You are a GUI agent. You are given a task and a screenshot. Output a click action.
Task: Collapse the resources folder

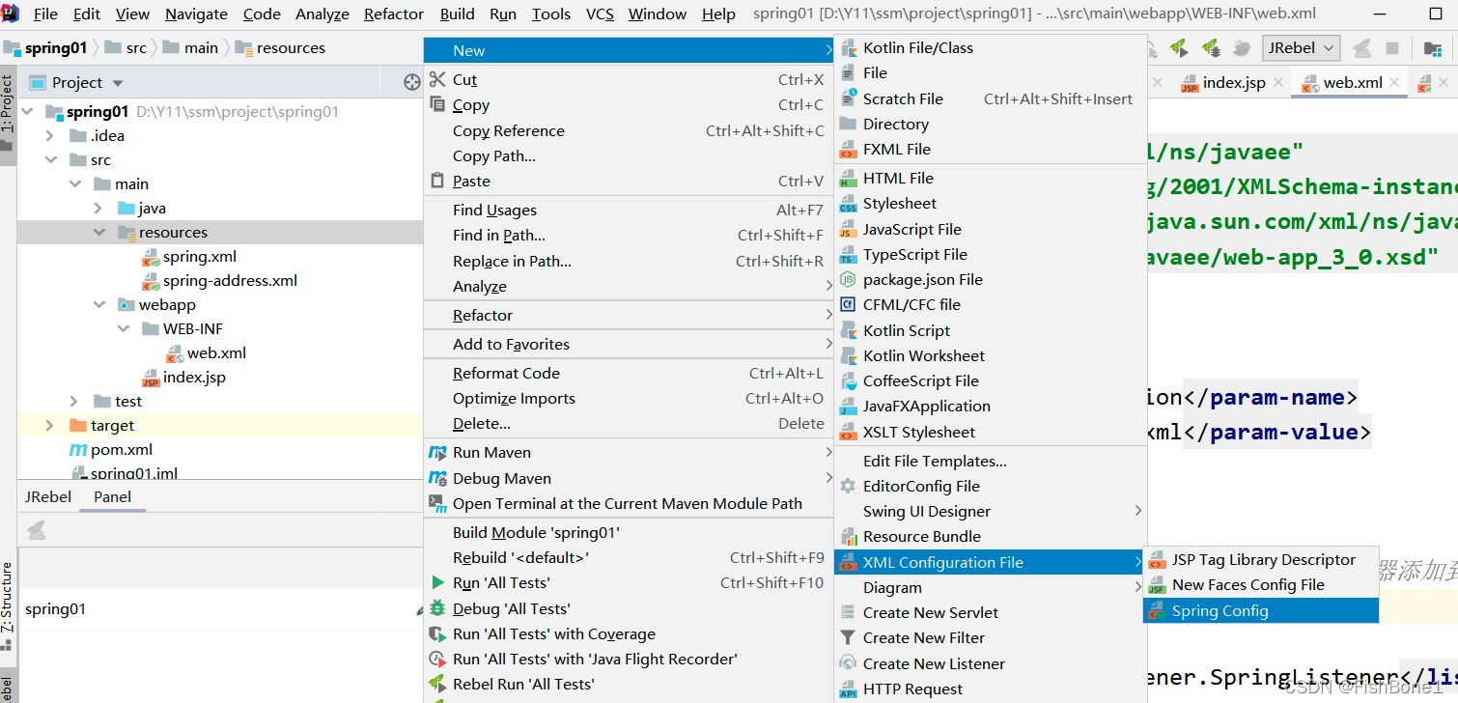point(98,233)
